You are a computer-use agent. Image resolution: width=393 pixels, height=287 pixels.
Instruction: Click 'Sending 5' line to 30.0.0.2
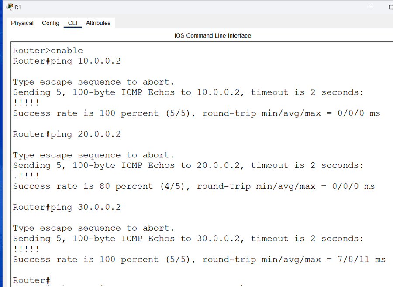tap(188, 239)
